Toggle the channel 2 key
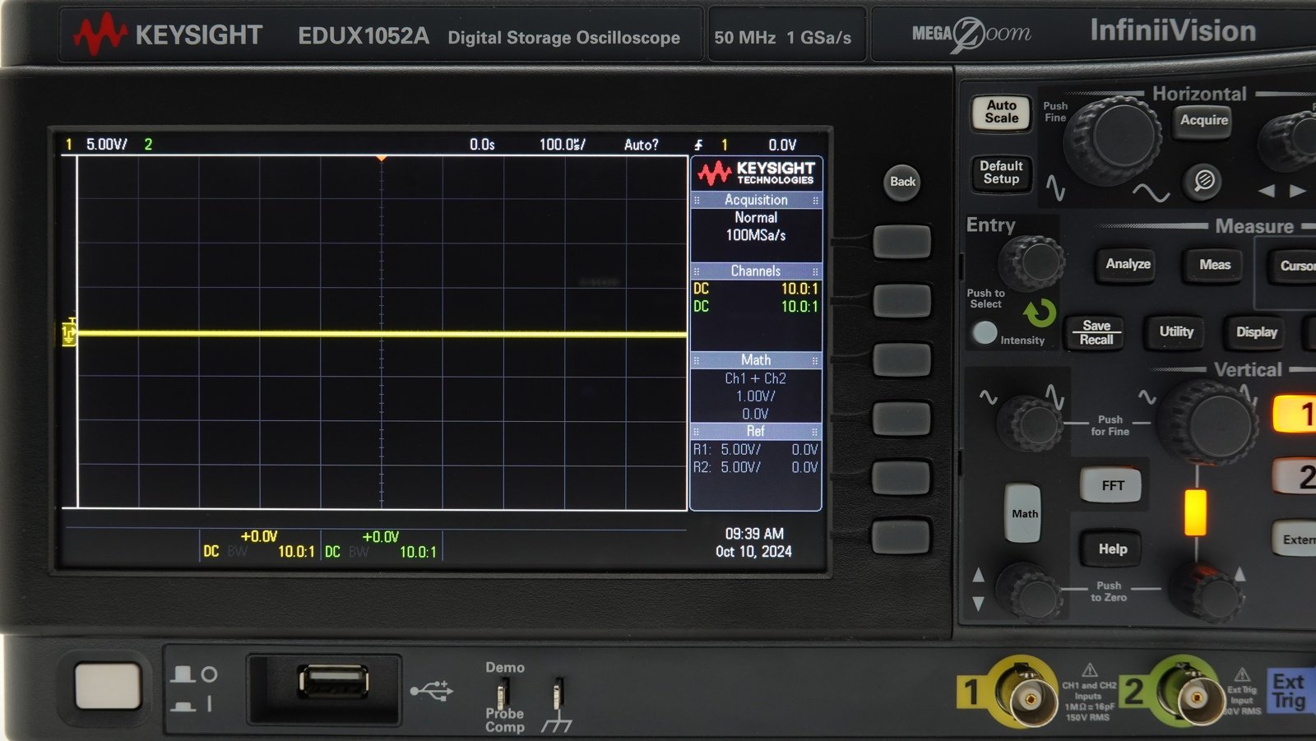Screen dimensions: 1316x741 click(x=1296, y=477)
